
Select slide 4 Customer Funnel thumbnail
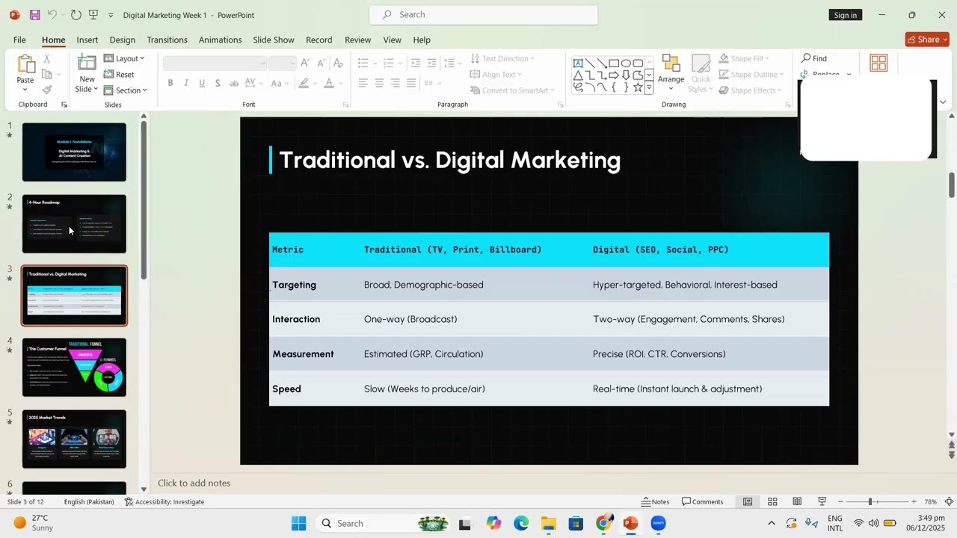click(74, 367)
